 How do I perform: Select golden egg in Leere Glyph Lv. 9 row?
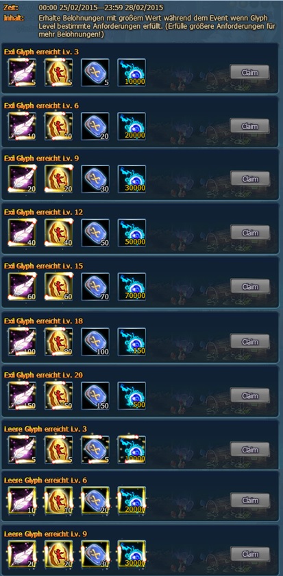59,554
